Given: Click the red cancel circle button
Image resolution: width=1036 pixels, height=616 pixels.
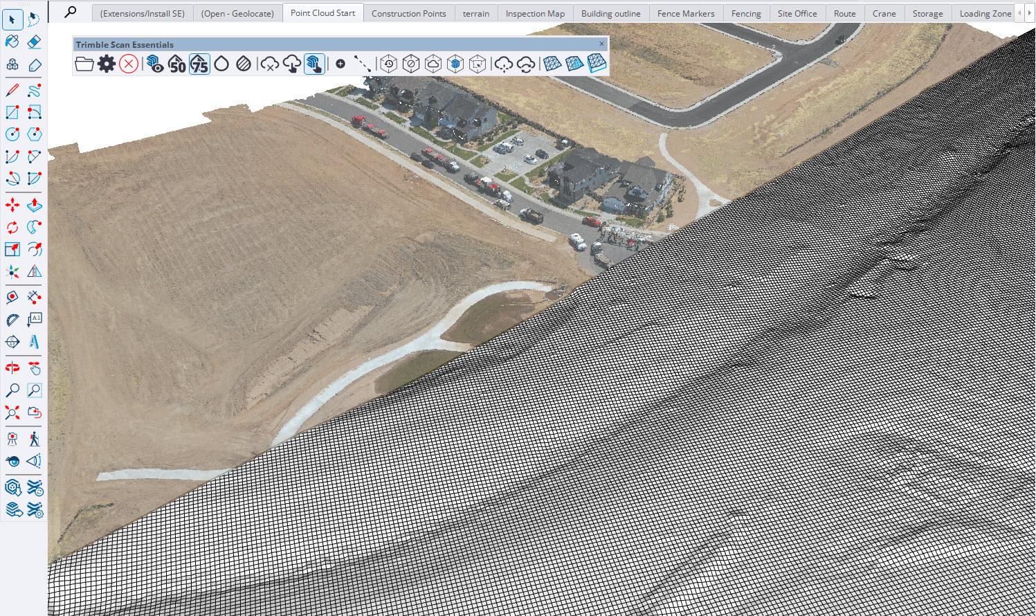Looking at the screenshot, I should coord(128,64).
